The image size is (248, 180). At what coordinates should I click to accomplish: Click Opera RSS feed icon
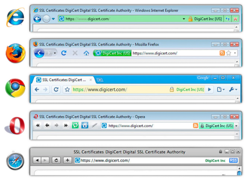[196, 125]
